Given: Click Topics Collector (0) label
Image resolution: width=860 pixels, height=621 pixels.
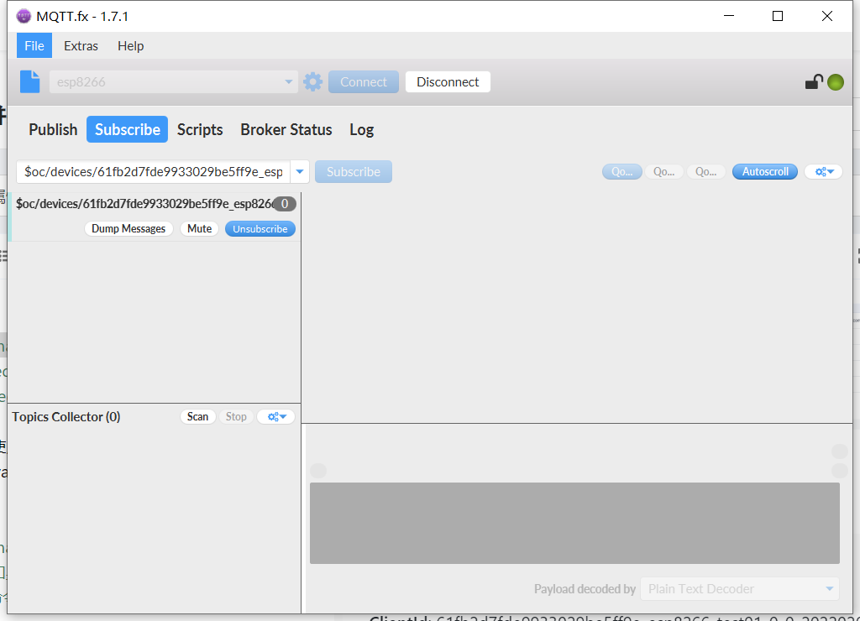Looking at the screenshot, I should pyautogui.click(x=66, y=416).
